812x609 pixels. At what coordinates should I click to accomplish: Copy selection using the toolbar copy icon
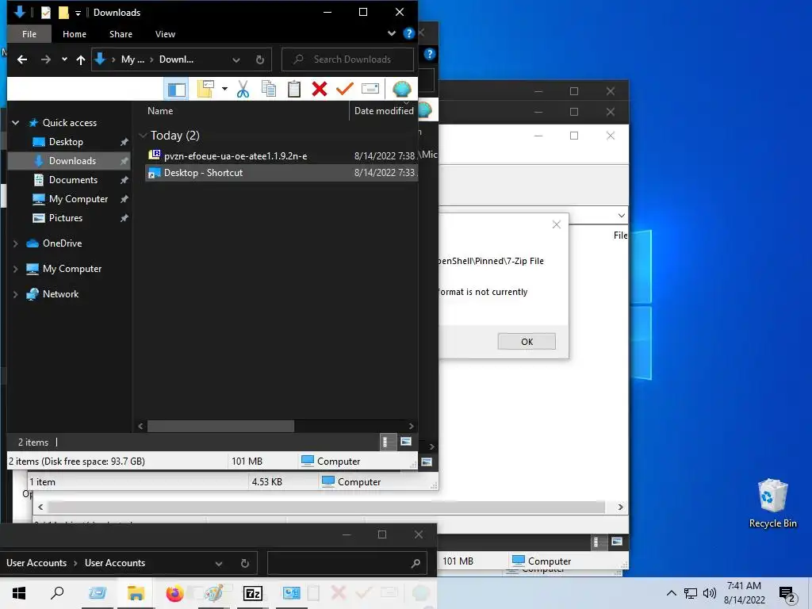click(x=268, y=89)
